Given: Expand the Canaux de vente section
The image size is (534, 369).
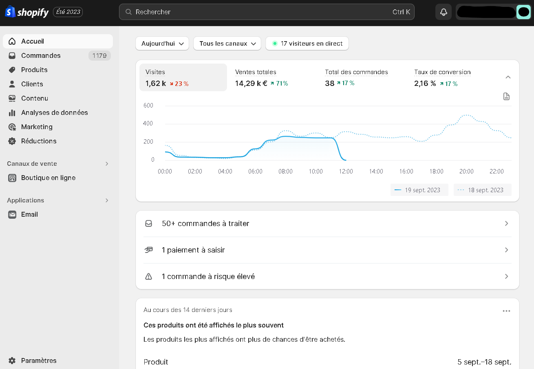Looking at the screenshot, I should point(107,164).
